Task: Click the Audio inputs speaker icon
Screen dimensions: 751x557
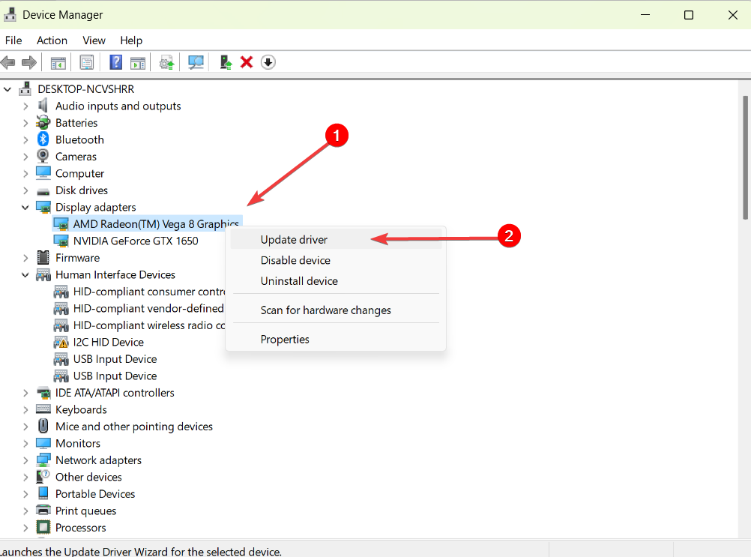Action: [x=43, y=106]
